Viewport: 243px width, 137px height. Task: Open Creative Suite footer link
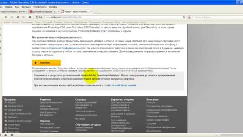point(15,110)
